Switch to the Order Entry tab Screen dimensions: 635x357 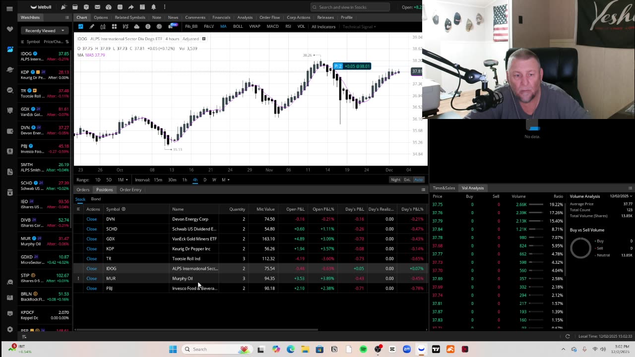pos(130,189)
